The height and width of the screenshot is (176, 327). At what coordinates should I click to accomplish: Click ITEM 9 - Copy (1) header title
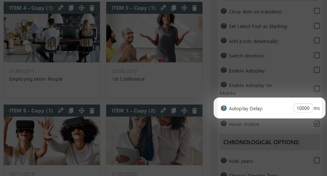31,111
